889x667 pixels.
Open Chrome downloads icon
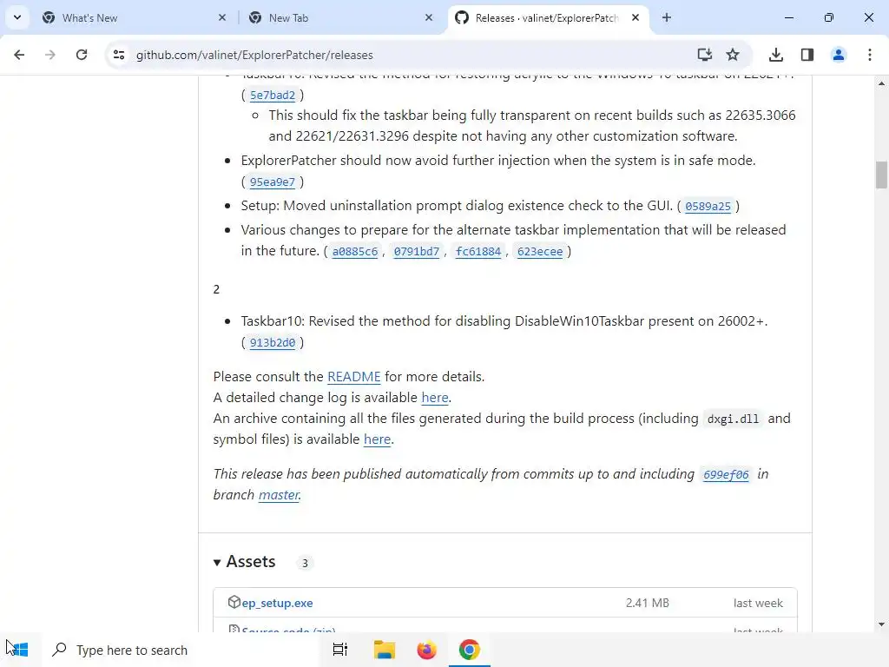pos(776,55)
